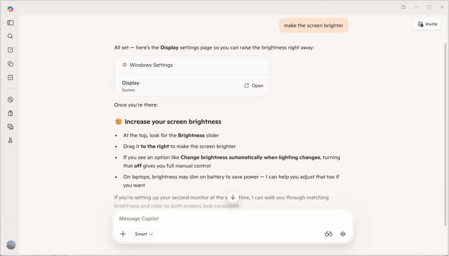Open the search icon in the sidebar
The height and width of the screenshot is (256, 449).
(10, 36)
